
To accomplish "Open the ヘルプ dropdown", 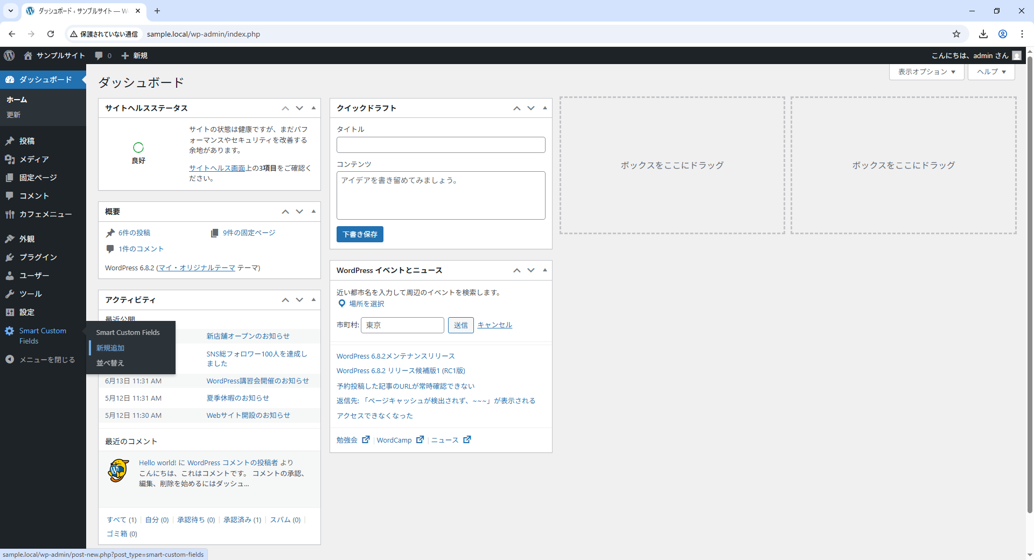I will [x=991, y=72].
